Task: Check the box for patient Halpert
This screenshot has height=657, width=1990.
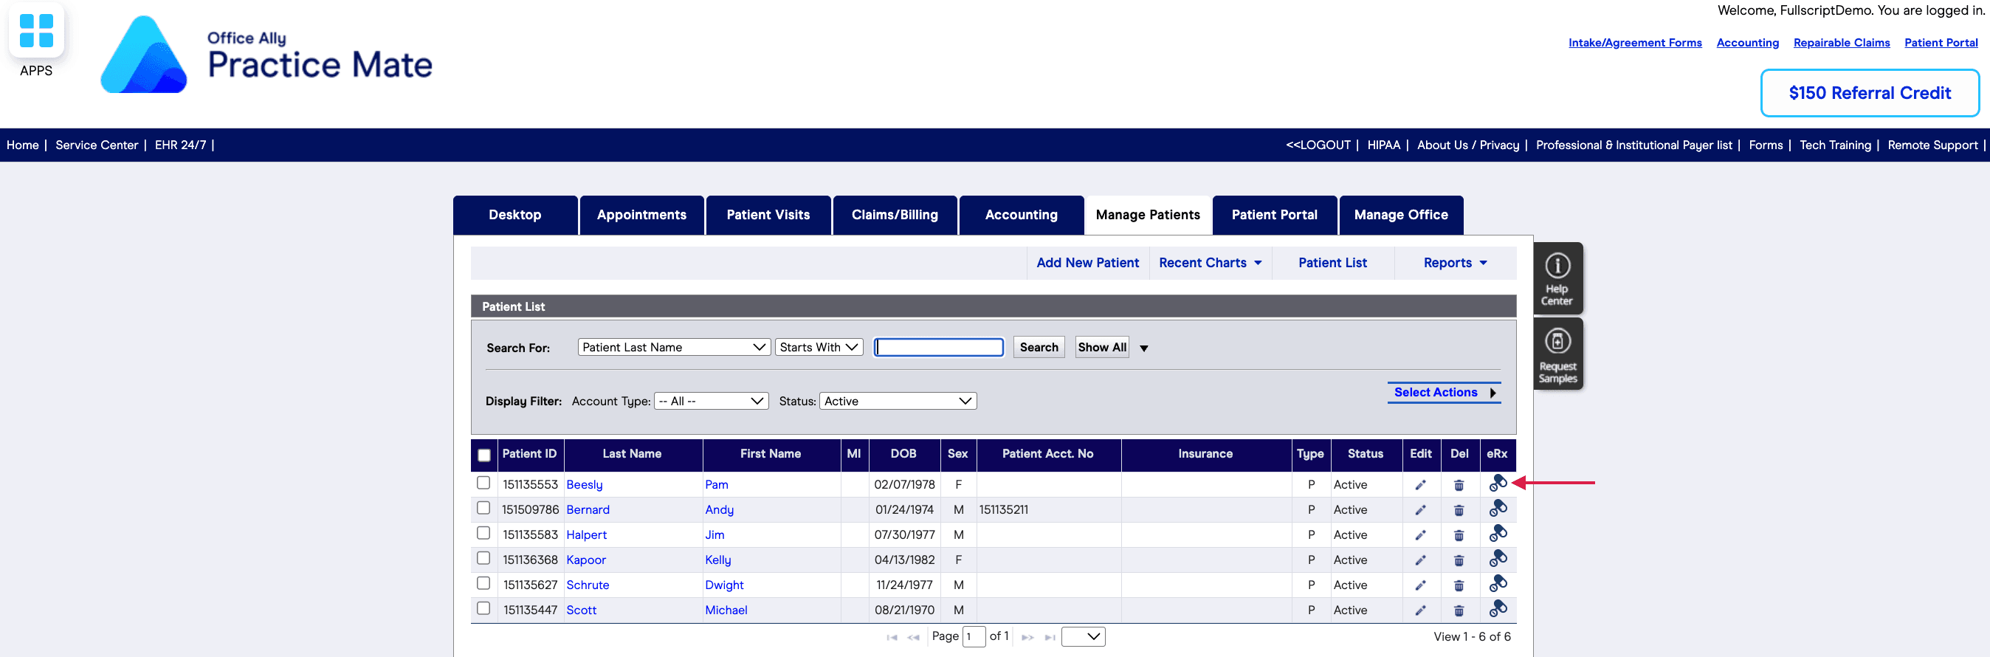Action: click(483, 533)
